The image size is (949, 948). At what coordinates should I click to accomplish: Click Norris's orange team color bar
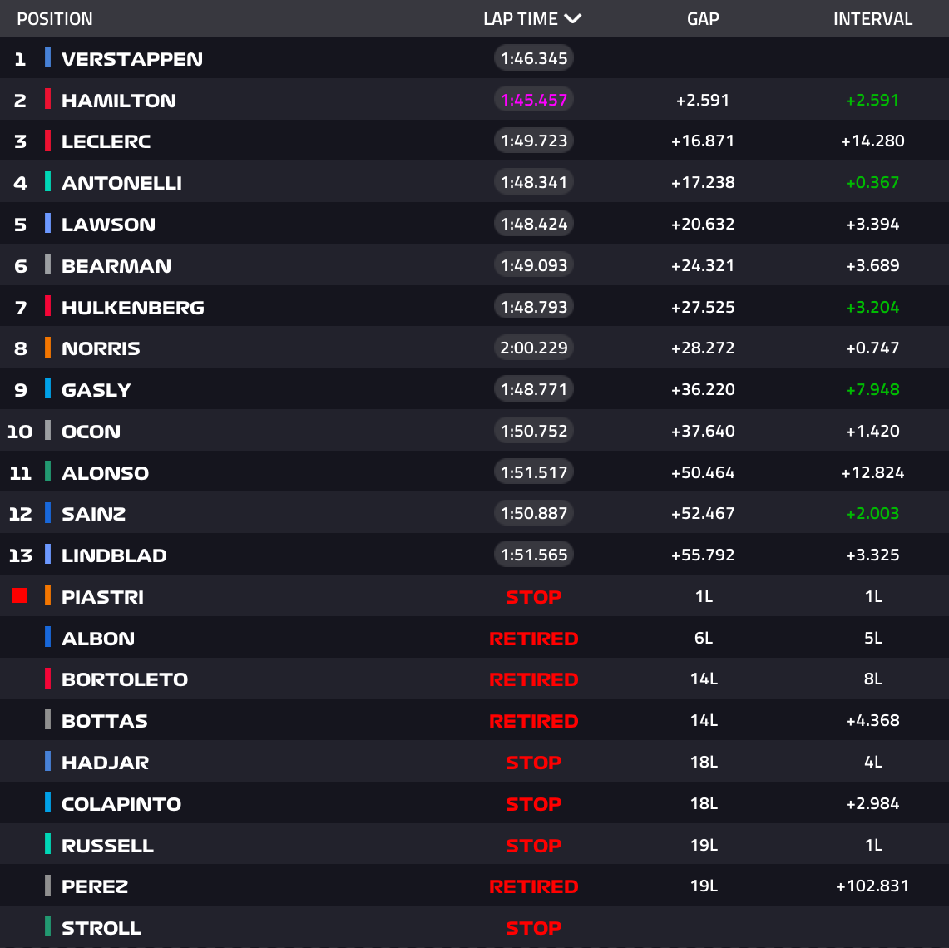coord(47,348)
